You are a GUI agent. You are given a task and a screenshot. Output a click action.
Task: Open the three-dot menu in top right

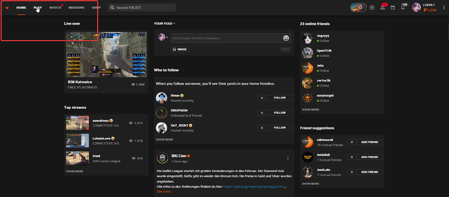coord(444,8)
